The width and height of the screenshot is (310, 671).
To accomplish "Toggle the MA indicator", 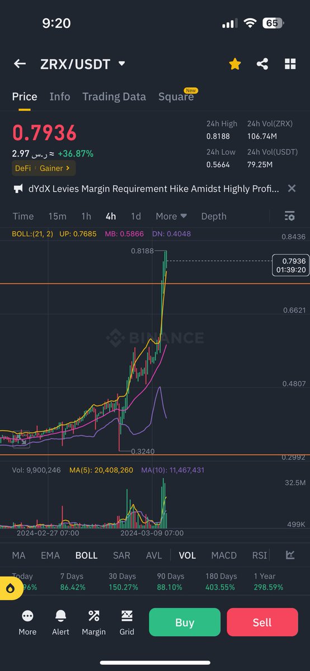I will pyautogui.click(x=18, y=555).
